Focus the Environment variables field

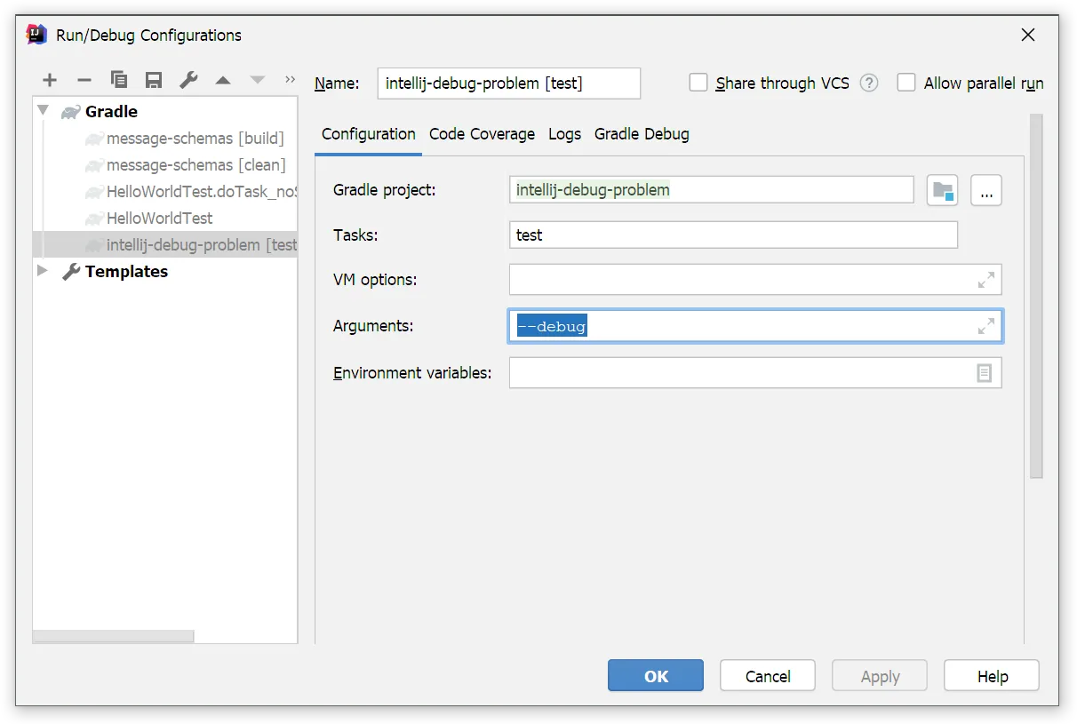[x=755, y=373]
